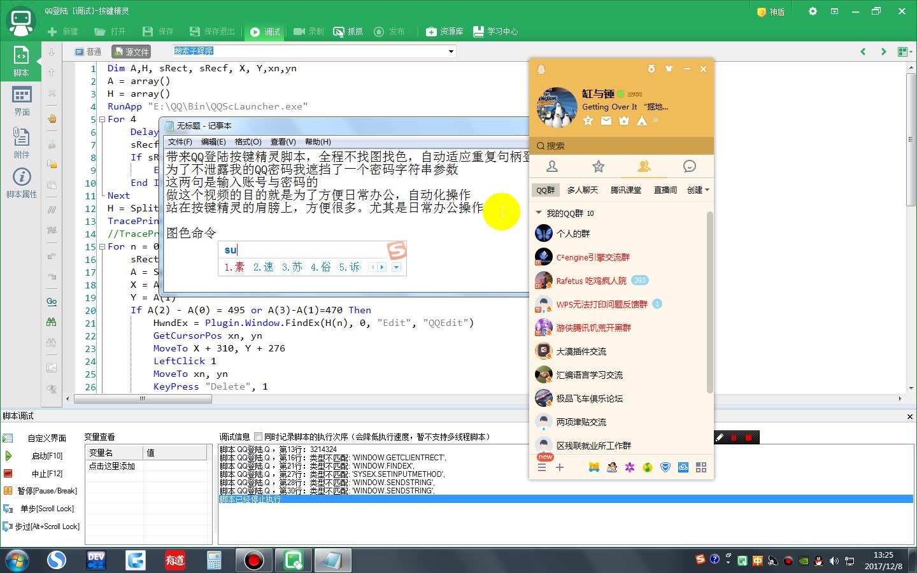This screenshot has width=917, height=573.
Task: Switch to QQ contacts tab icon
Action: (x=552, y=166)
